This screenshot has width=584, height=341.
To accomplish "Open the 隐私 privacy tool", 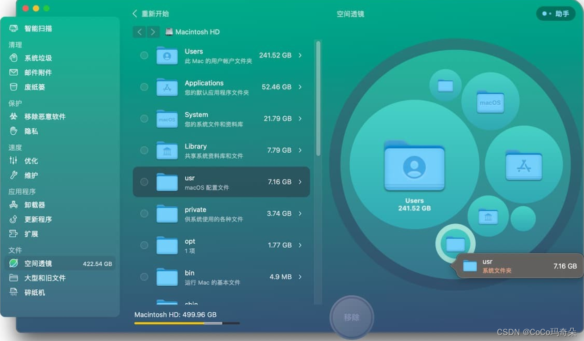I will coord(30,131).
